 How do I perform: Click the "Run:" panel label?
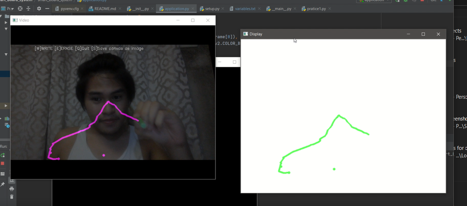[4, 146]
